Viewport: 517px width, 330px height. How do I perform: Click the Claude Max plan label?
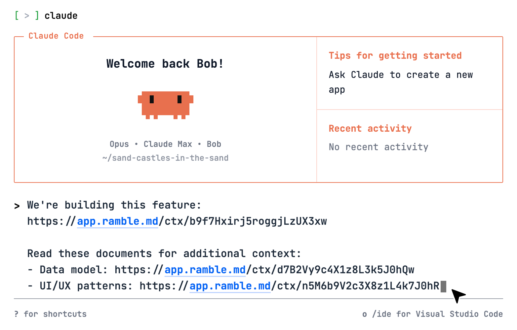[x=168, y=144]
